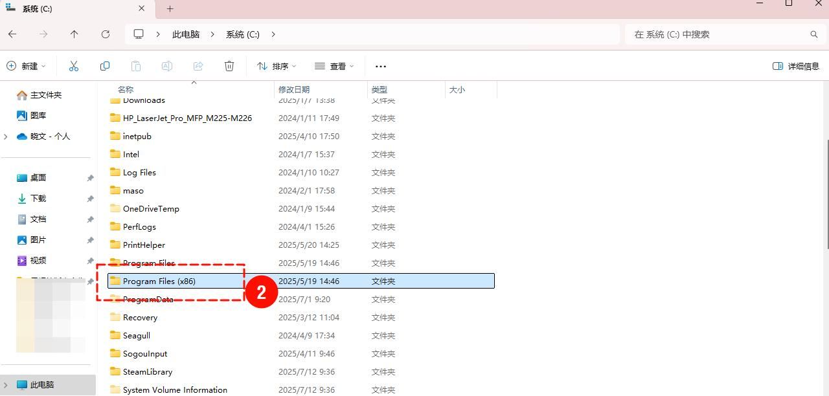The height and width of the screenshot is (396, 829).
Task: Refresh the folder view
Action: tap(106, 34)
